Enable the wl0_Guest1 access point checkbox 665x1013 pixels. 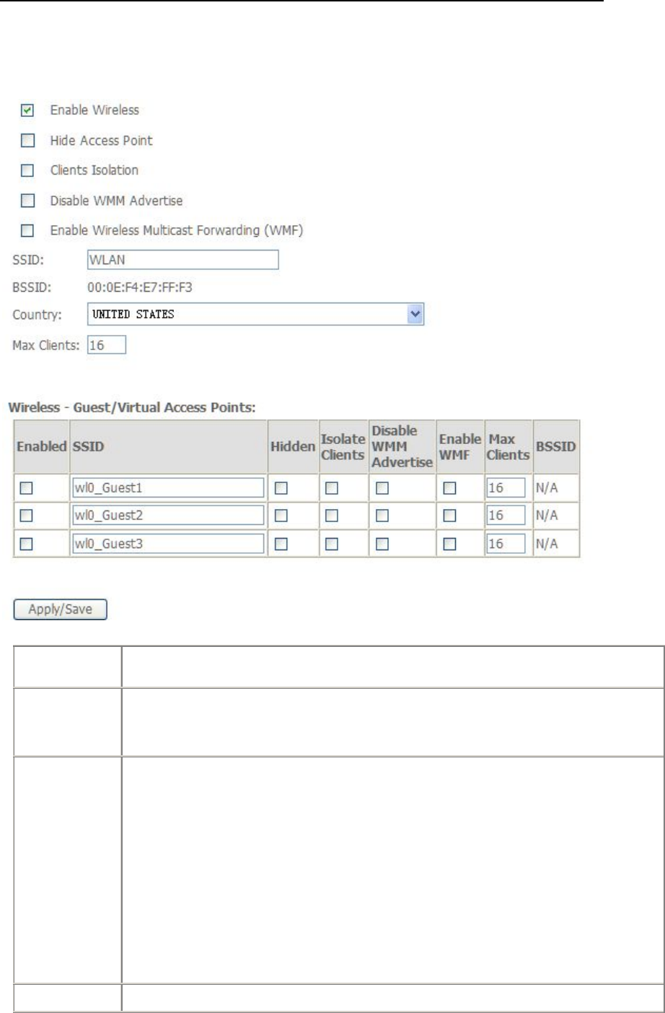pyautogui.click(x=27, y=488)
